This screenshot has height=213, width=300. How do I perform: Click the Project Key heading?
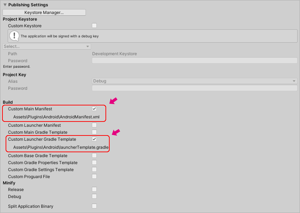pos(14,75)
